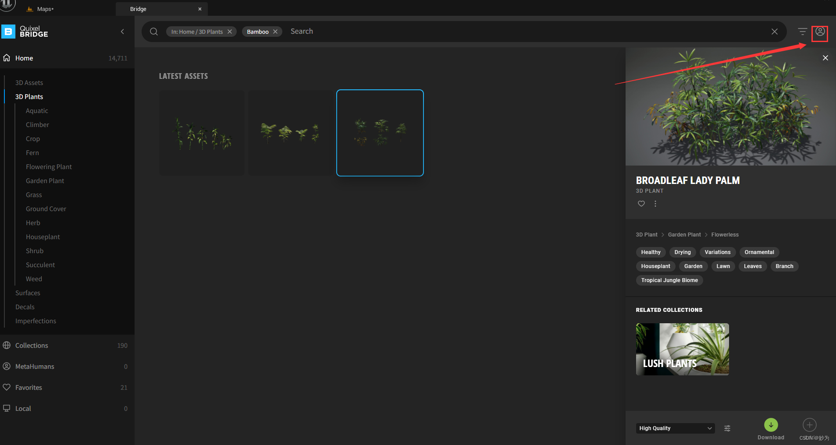836x445 pixels.
Task: Open the Weed subcategory
Action: (34, 279)
